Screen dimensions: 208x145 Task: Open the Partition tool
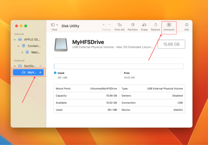tap(133, 25)
